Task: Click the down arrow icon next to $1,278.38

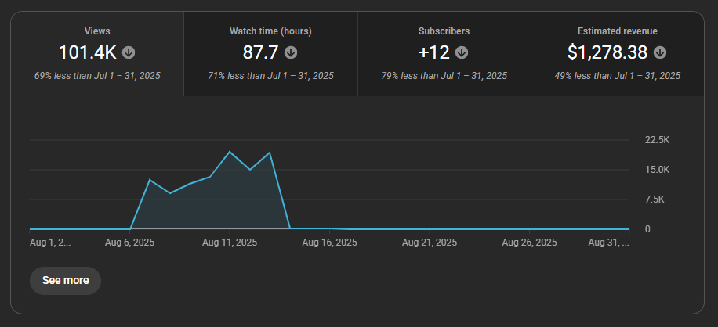Action: tap(660, 52)
